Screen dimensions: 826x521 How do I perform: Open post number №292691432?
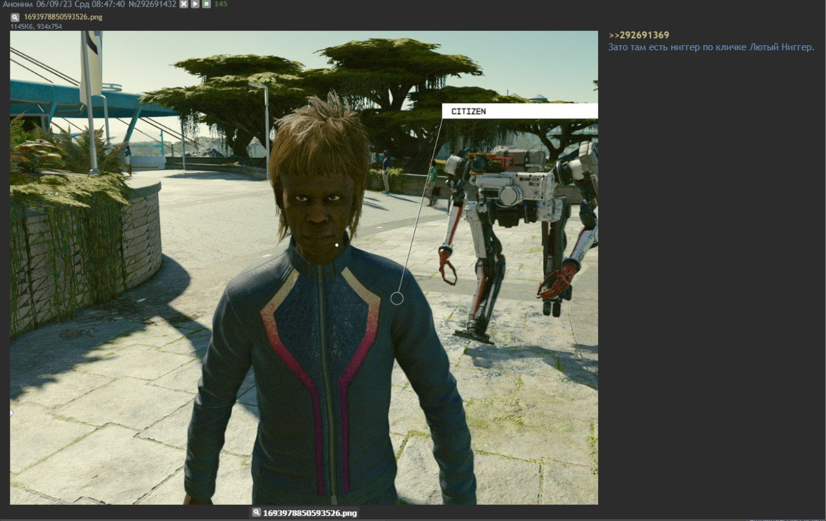click(x=153, y=4)
